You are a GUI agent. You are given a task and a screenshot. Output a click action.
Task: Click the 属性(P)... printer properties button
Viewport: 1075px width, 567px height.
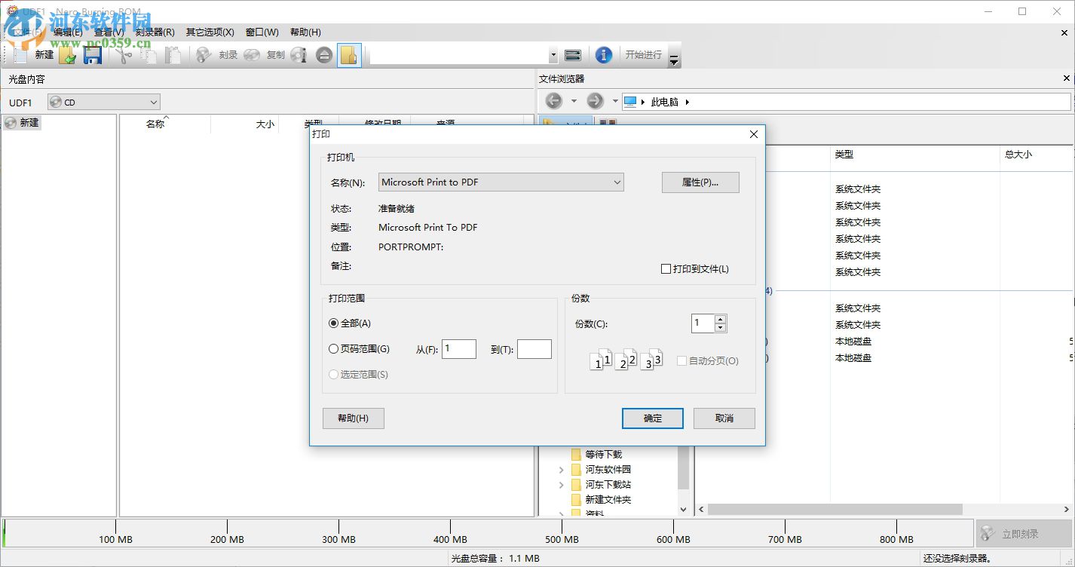[x=700, y=182]
